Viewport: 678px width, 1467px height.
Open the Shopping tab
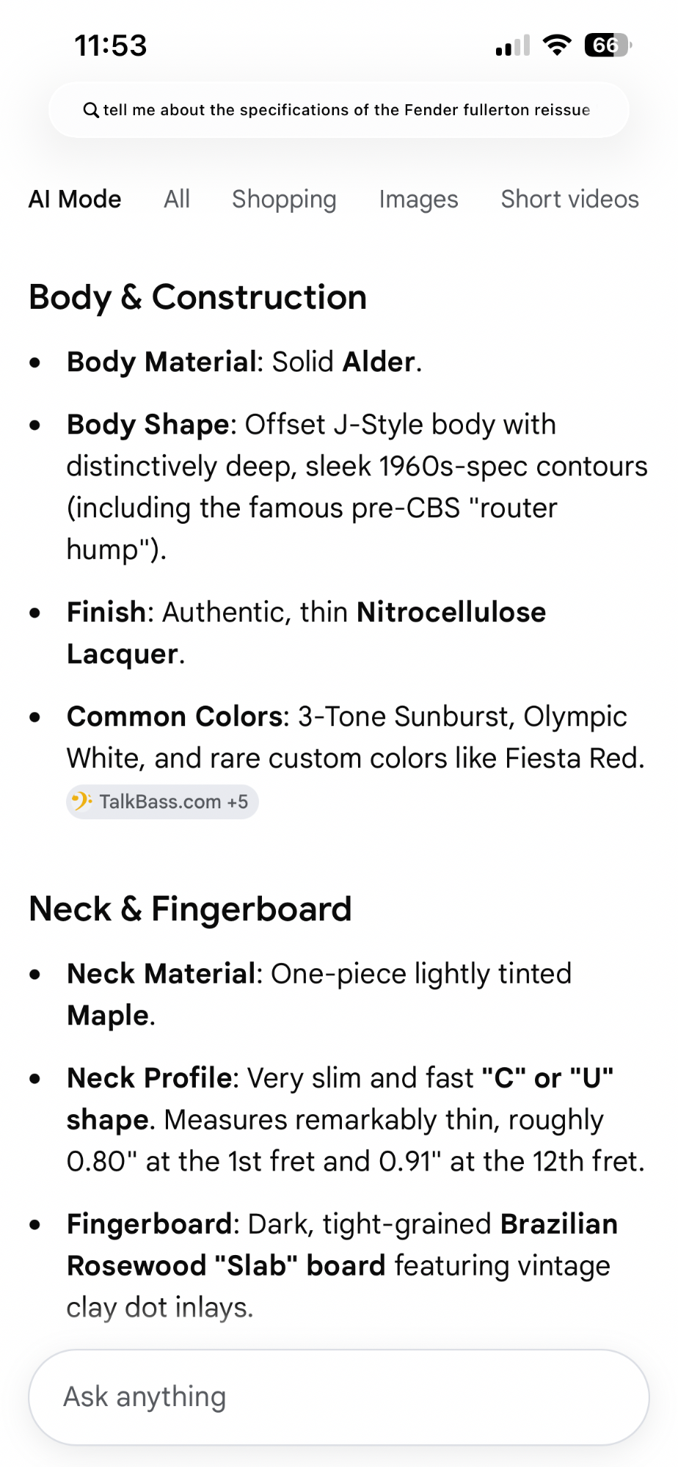pyautogui.click(x=284, y=200)
